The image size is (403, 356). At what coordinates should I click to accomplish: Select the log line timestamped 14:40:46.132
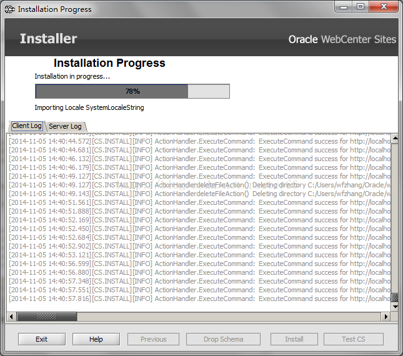pos(199,159)
